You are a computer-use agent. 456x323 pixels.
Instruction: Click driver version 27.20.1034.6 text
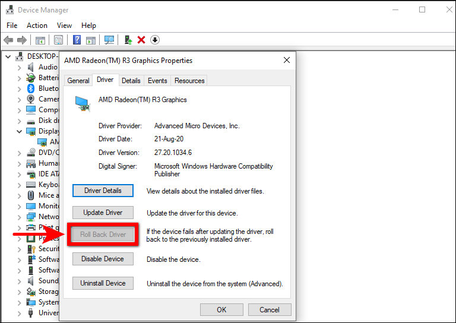click(x=173, y=153)
